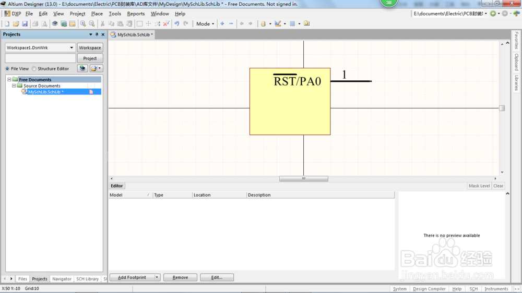Click the Project button
This screenshot has height=293, width=522.
coord(90,58)
